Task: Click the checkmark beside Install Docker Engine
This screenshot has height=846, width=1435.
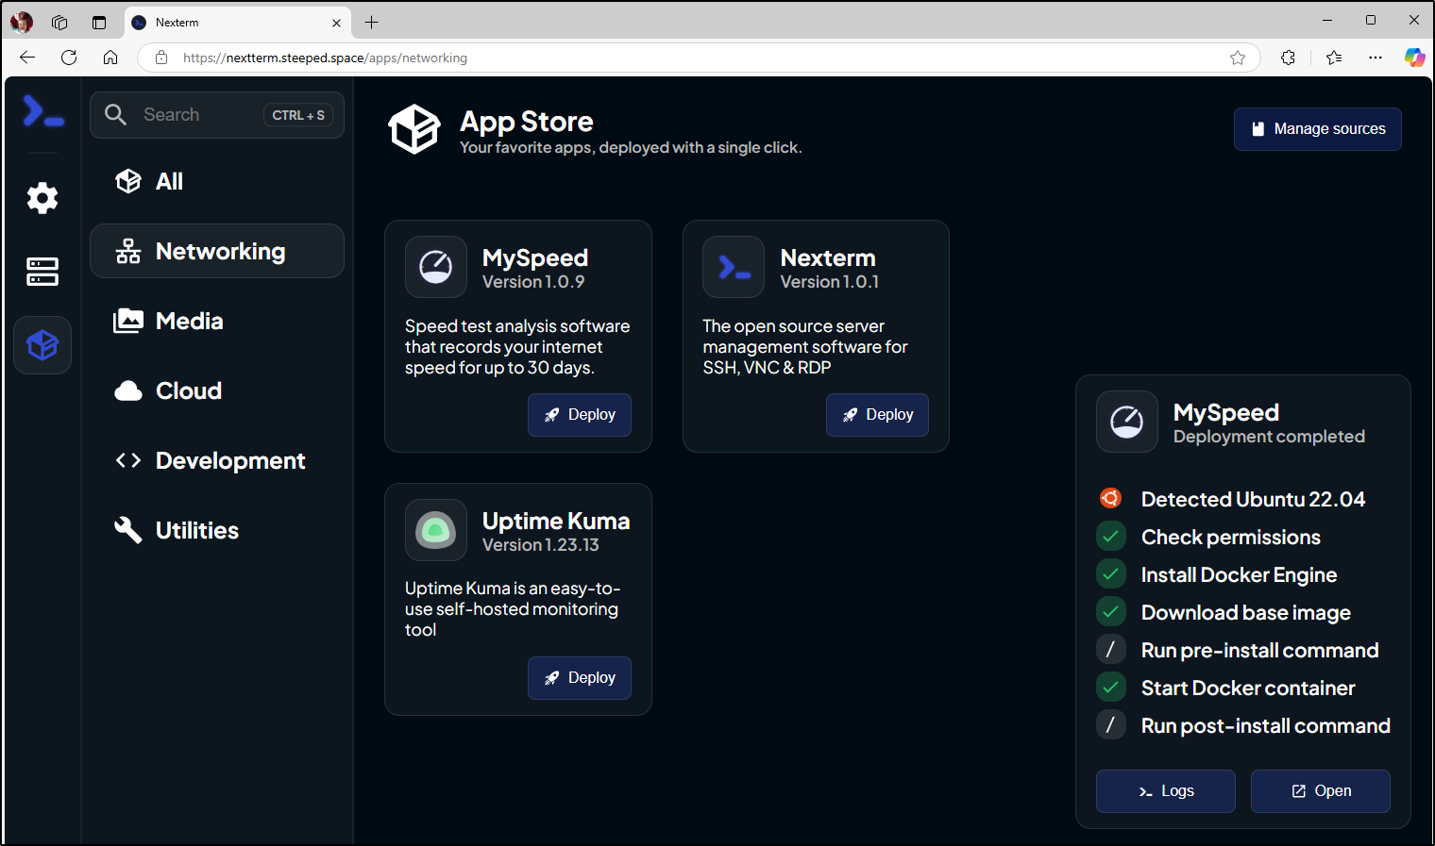Action: tap(1110, 574)
